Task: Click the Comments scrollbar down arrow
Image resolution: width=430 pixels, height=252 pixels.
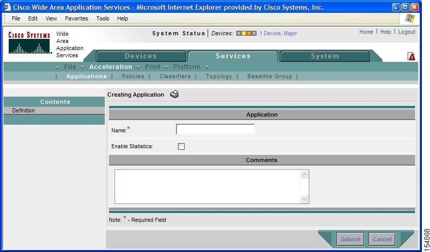Action: pos(305,199)
